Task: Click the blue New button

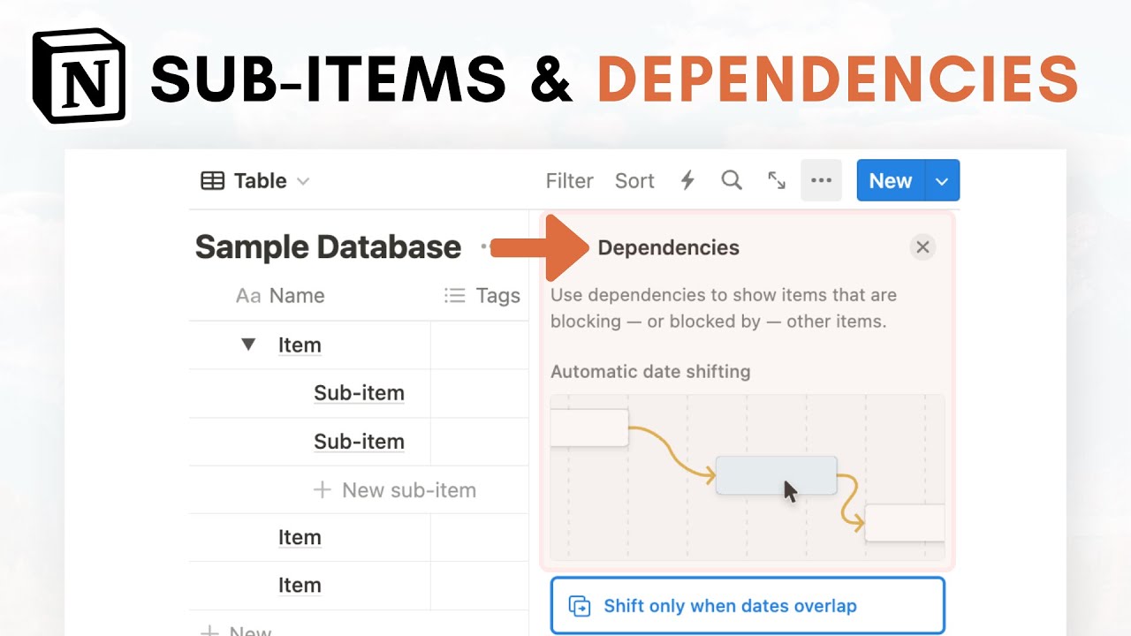Action: [x=891, y=180]
